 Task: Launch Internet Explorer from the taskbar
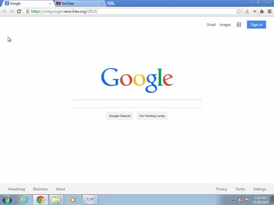point(24,200)
